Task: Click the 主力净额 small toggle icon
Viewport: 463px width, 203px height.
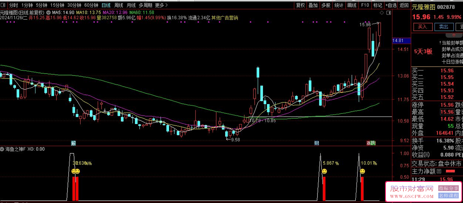Action: 439,171
